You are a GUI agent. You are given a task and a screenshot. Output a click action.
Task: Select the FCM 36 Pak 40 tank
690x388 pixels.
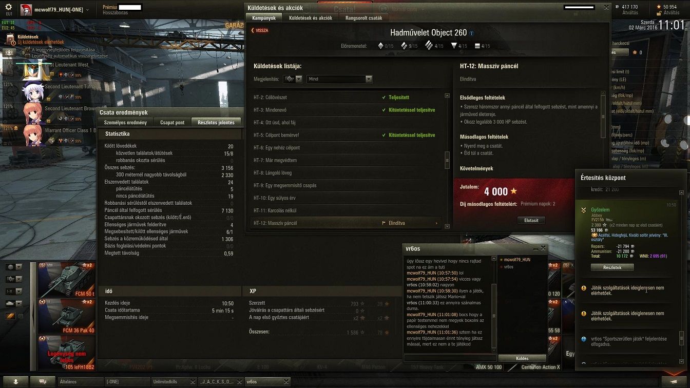[66, 317]
